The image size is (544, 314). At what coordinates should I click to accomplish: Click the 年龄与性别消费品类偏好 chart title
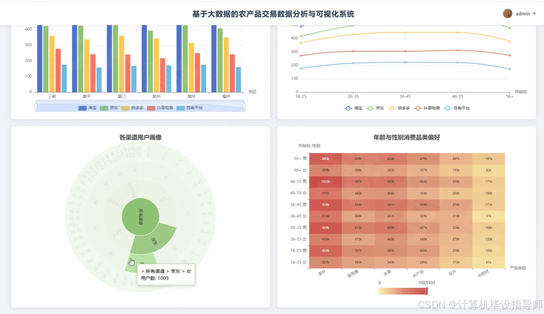pyautogui.click(x=407, y=137)
